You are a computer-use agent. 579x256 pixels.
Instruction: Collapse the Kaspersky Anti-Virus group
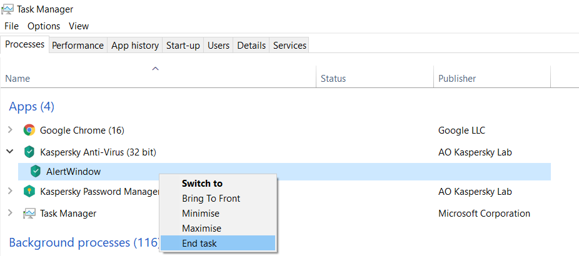[x=10, y=152]
